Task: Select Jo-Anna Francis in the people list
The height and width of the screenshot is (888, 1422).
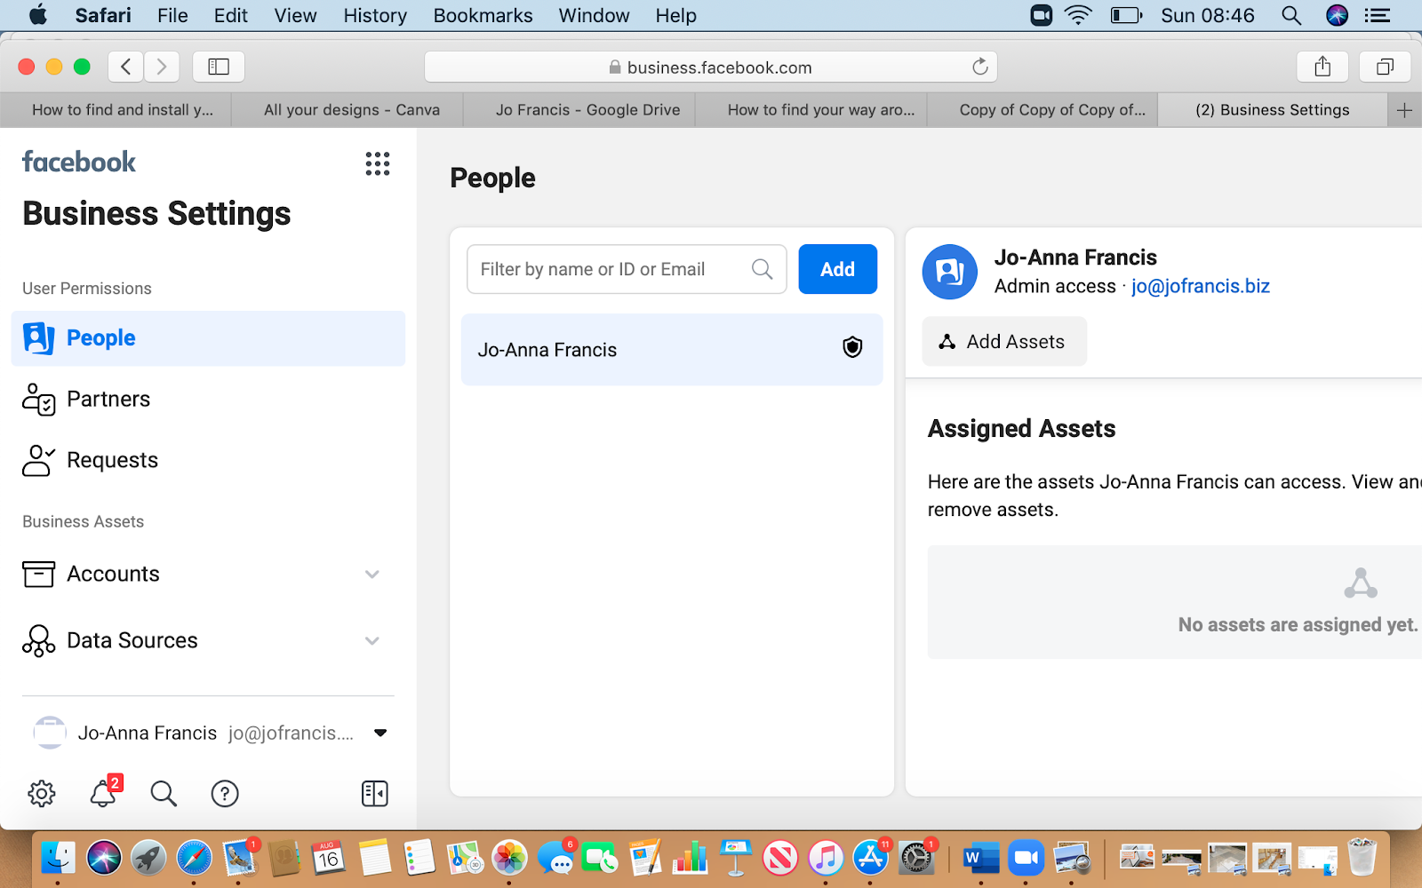Action: point(672,349)
